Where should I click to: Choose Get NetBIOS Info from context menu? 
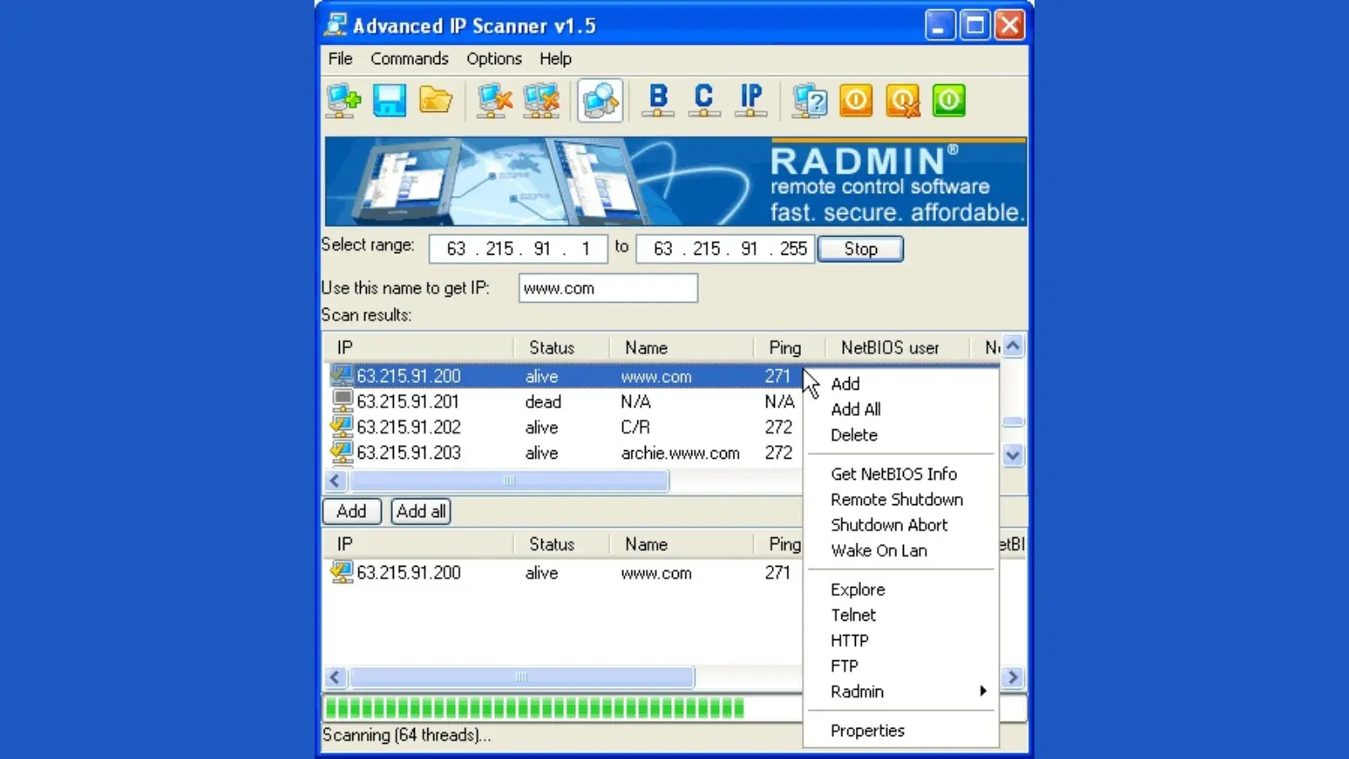coord(894,474)
